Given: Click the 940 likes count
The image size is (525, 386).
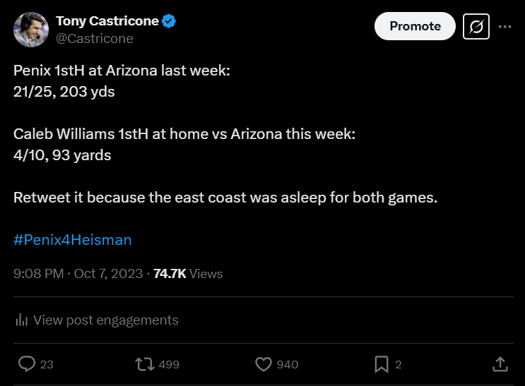Looking at the screenshot, I should [x=288, y=365].
